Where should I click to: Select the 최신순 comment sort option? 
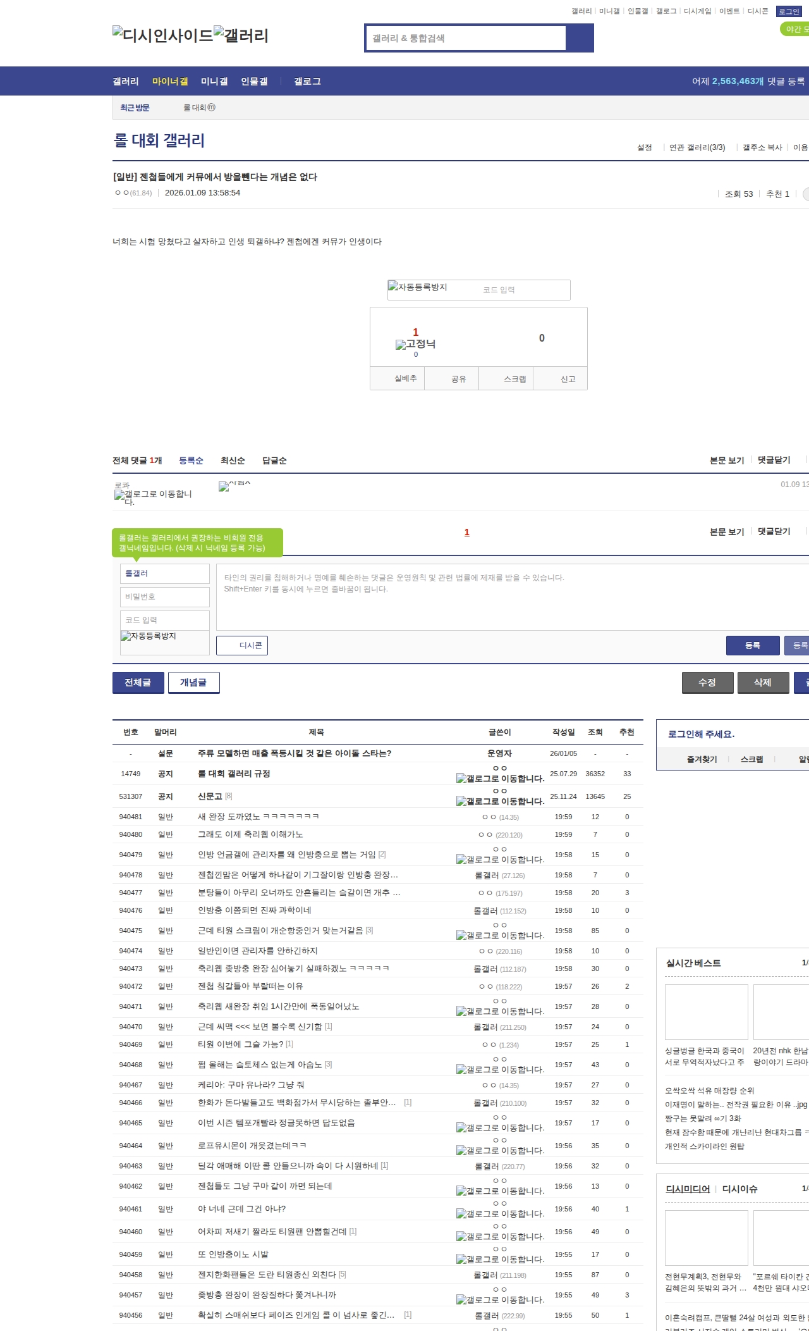tap(233, 461)
